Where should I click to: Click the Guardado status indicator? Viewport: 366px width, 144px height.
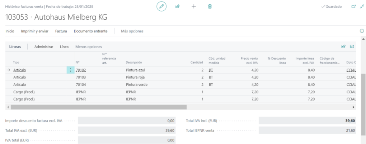(332, 7)
